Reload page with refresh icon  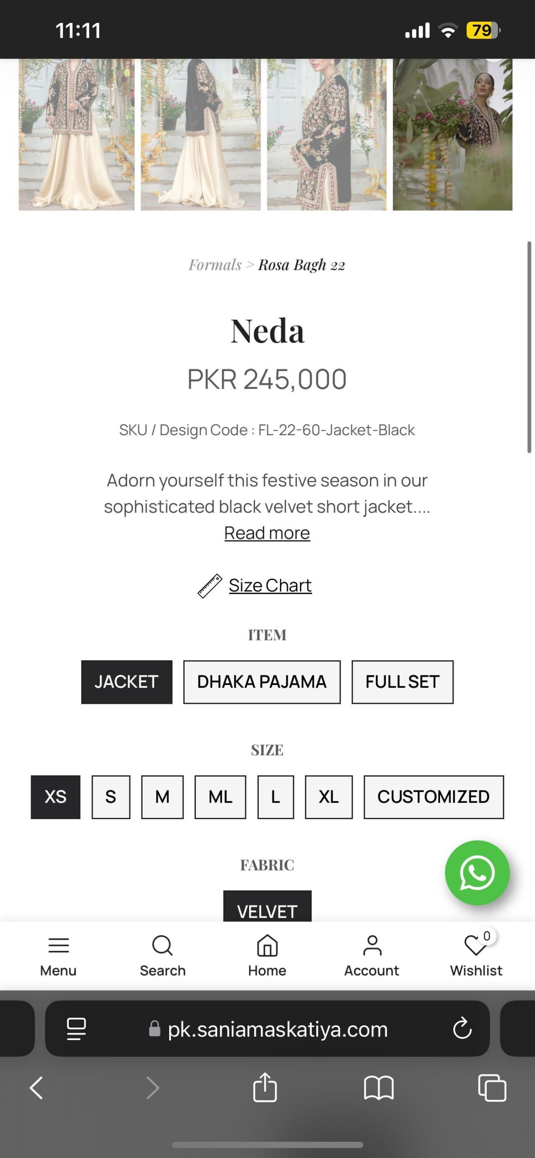pos(462,1029)
